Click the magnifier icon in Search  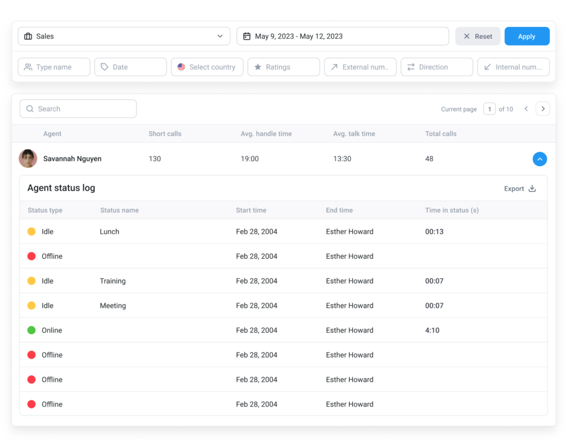click(30, 109)
